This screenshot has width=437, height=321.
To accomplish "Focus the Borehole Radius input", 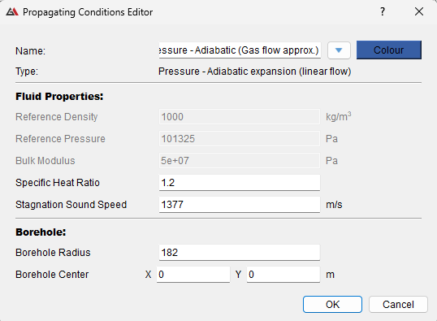I will point(240,253).
